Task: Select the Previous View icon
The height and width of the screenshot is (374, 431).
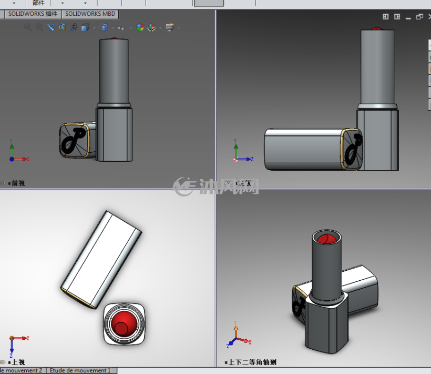Action: 51,27
